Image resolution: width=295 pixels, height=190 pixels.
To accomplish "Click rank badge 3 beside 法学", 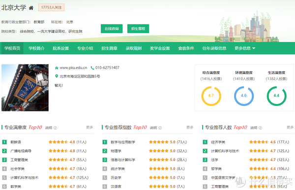I will pyautogui.click(x=205, y=160).
